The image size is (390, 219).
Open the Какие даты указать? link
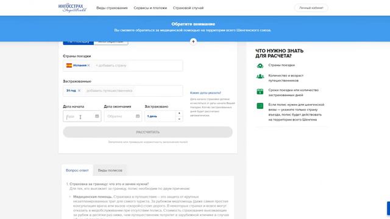(205, 92)
